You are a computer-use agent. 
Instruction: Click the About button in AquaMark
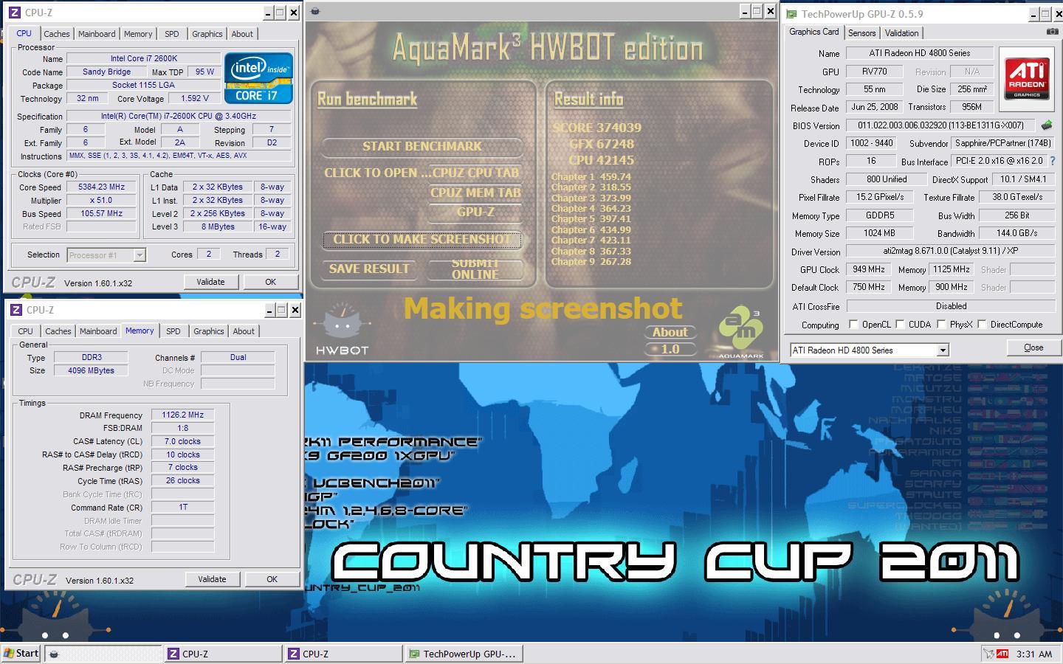coord(670,333)
